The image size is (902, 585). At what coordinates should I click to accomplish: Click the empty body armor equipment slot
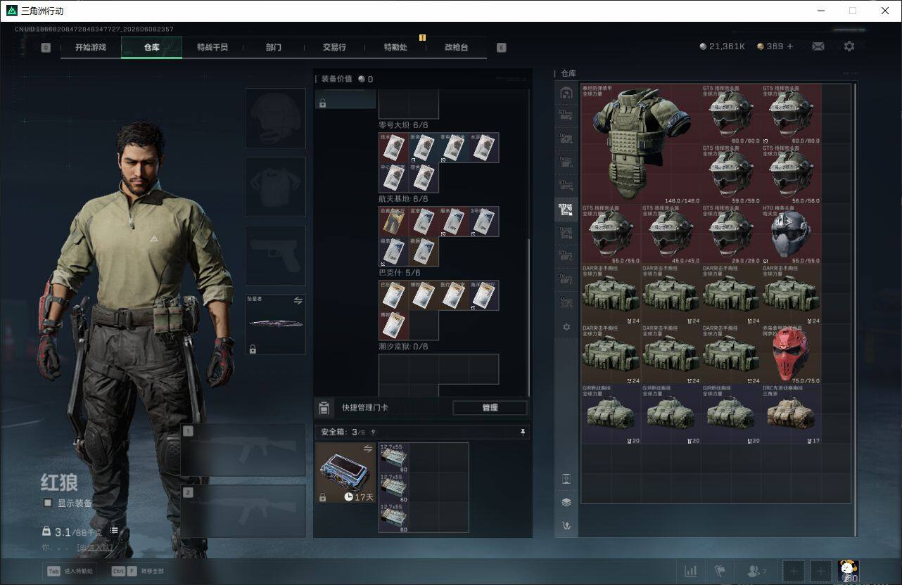[275, 187]
